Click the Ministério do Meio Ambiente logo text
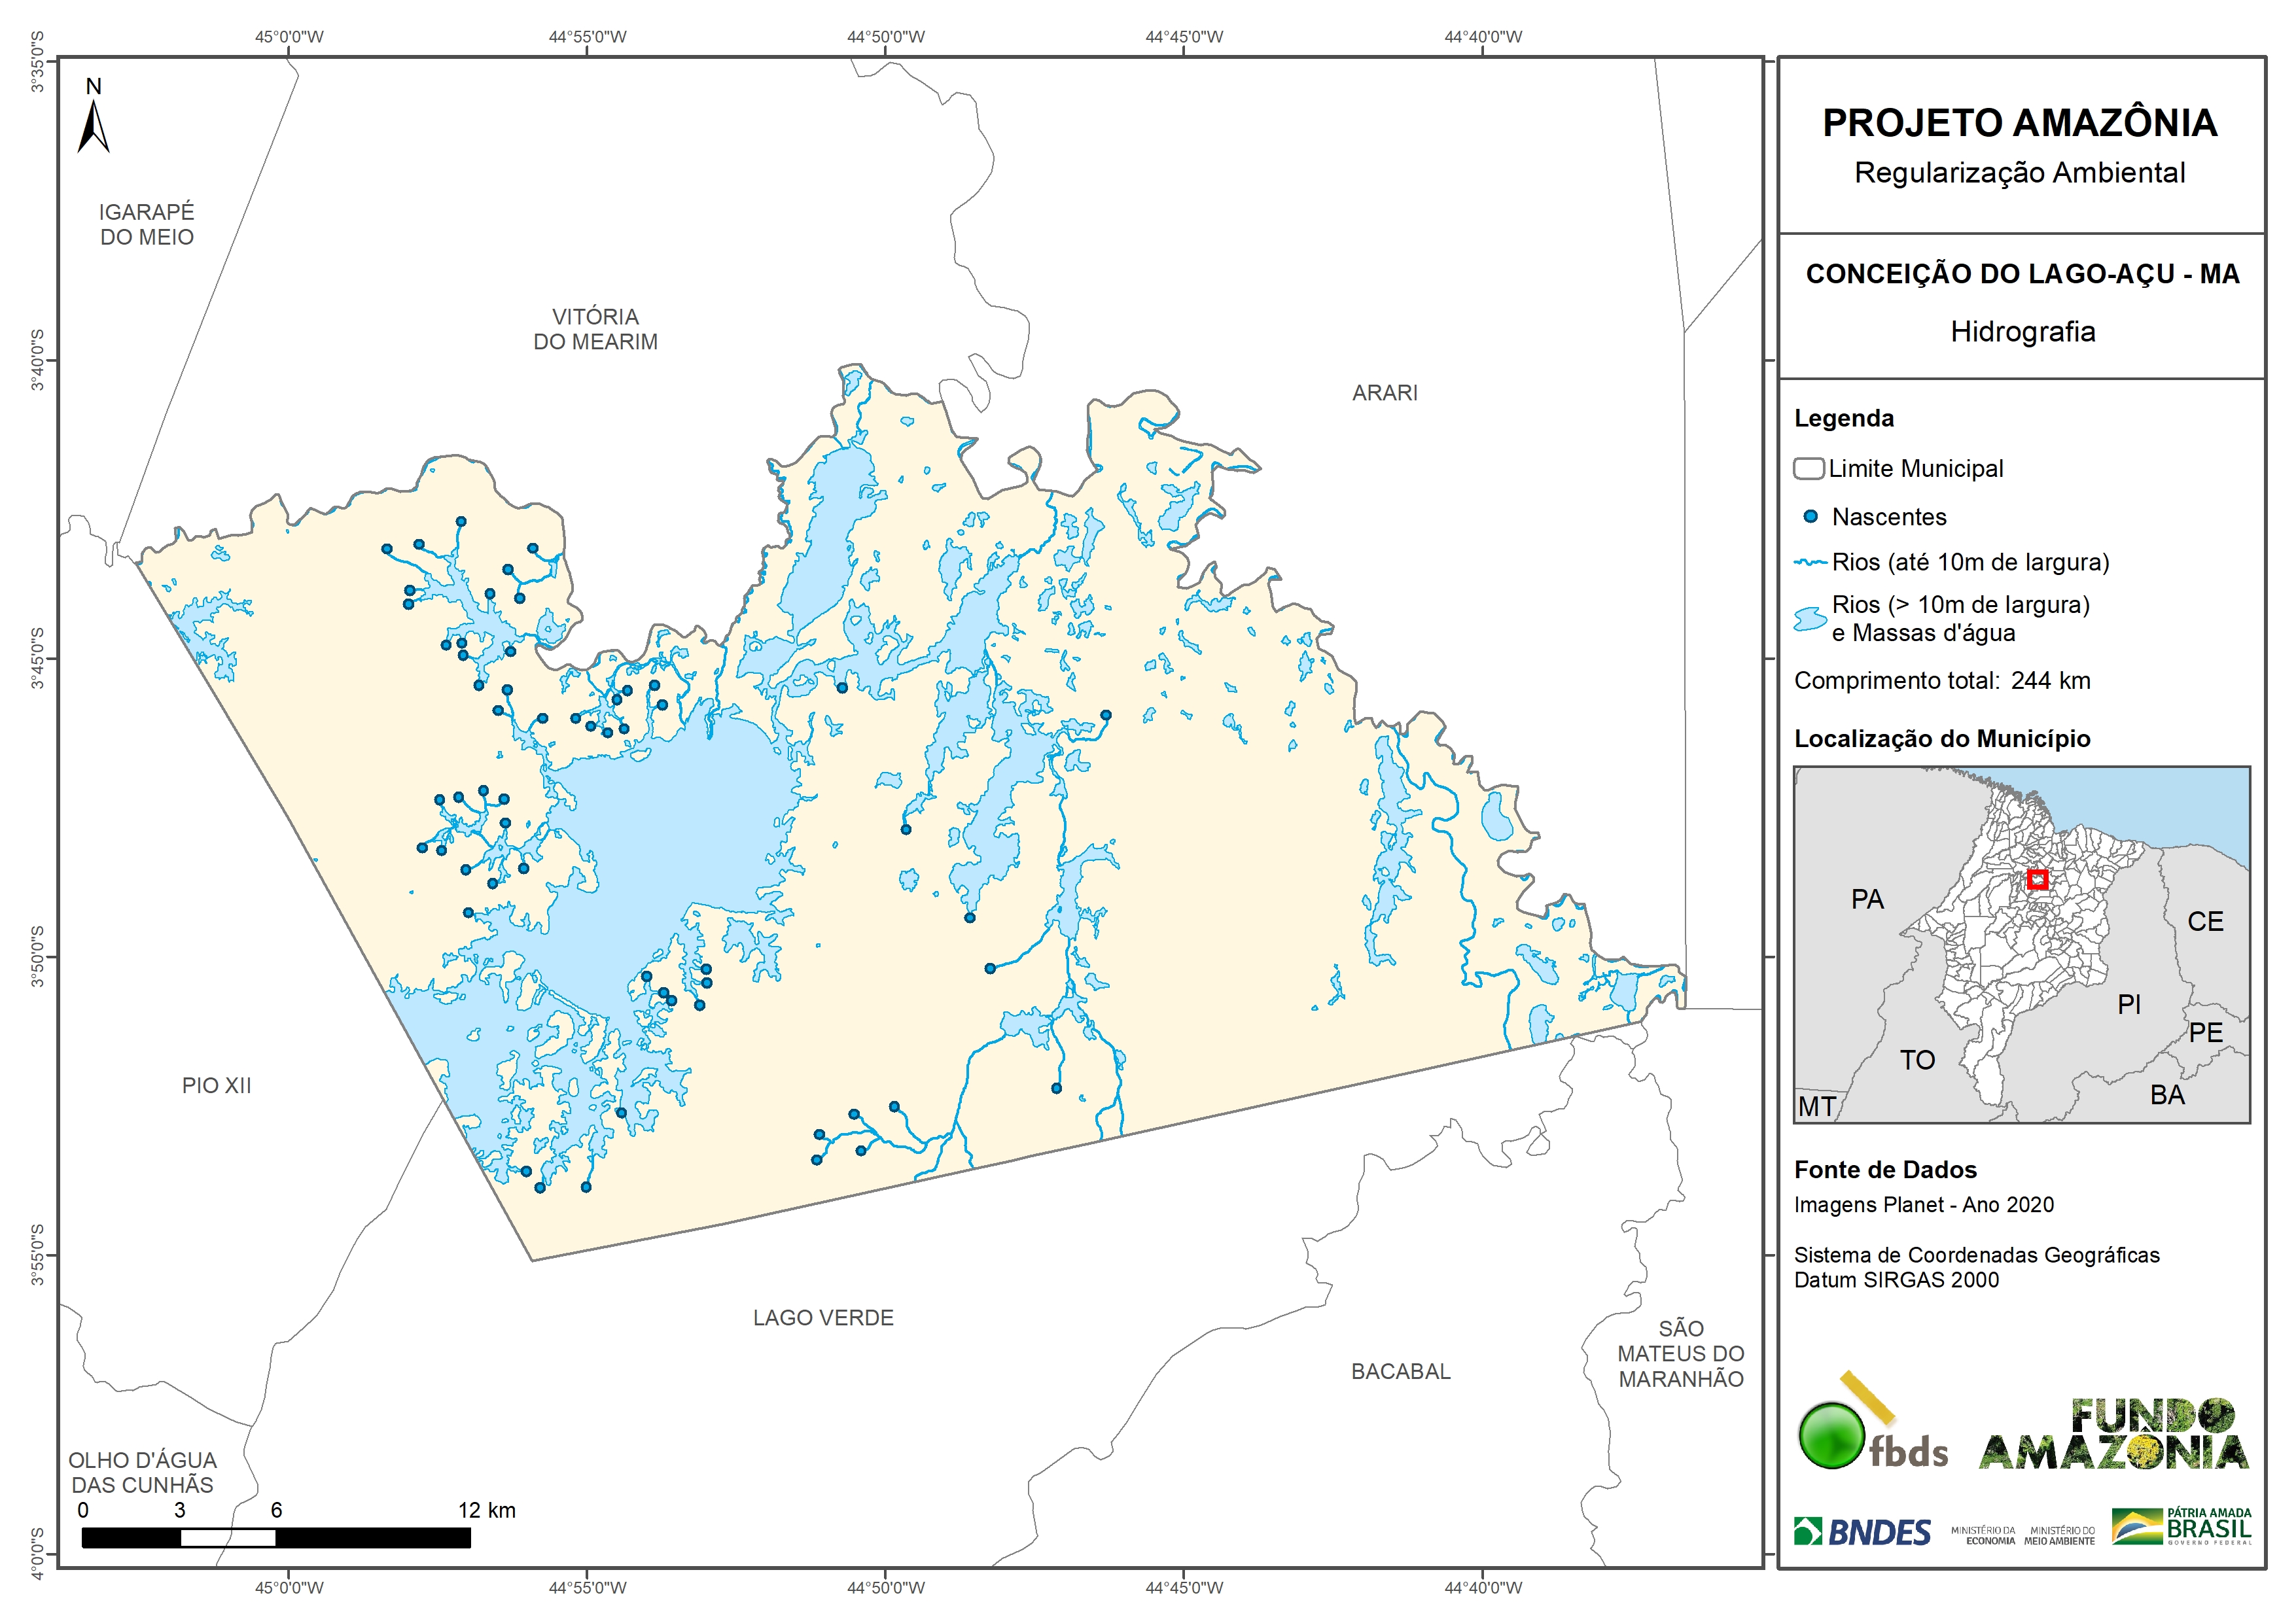This screenshot has width=2296, height=1623. 2059,1536
